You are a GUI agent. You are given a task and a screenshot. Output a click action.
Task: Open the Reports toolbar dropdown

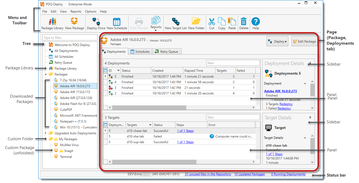(x=156, y=24)
